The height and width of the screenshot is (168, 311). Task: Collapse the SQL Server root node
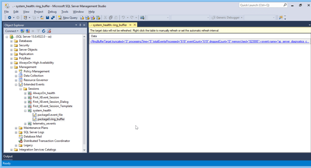[x=7, y=37]
